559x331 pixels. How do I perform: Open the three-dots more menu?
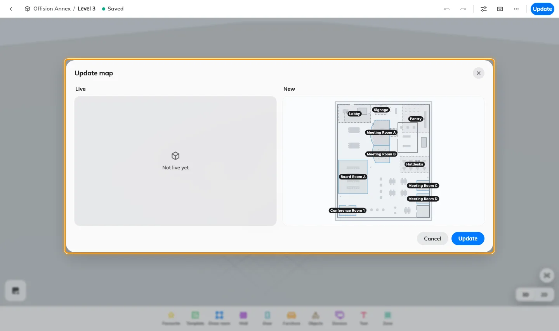pyautogui.click(x=516, y=9)
